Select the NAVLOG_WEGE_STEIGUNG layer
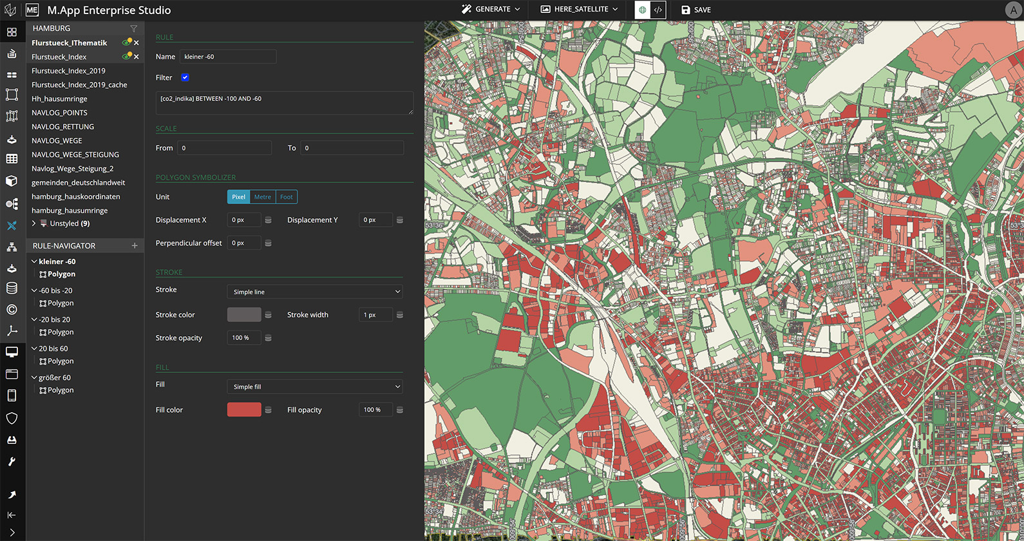1024x541 pixels. (x=75, y=155)
